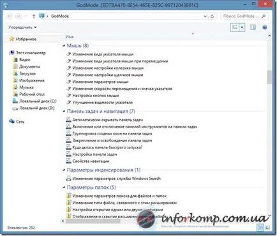Screen dimensions: 277x236
Task: Open Изменение настройки щелчков мыши
Action: point(108,75)
